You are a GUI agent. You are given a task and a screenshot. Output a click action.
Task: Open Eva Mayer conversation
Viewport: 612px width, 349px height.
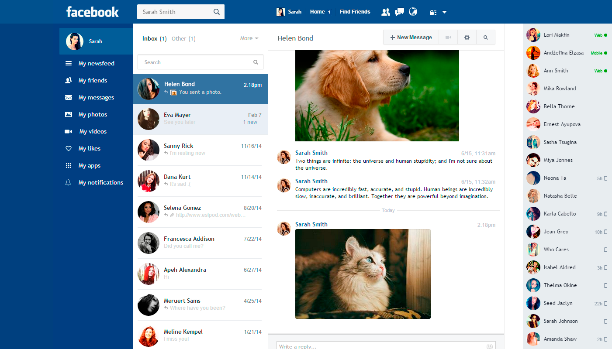coord(201,119)
